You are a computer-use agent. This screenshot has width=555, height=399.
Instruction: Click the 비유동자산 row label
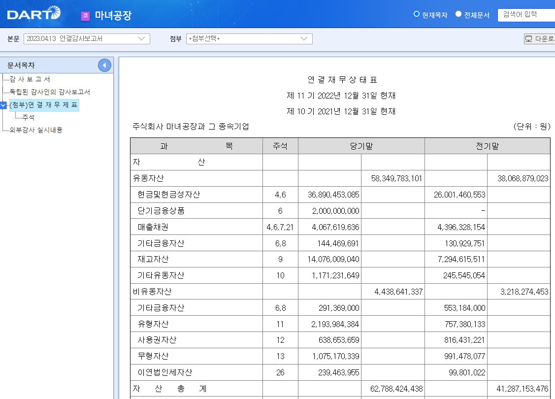tap(152, 292)
